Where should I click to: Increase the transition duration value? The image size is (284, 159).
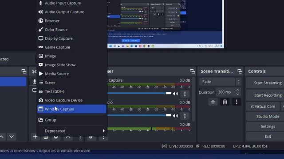coord(238,90)
